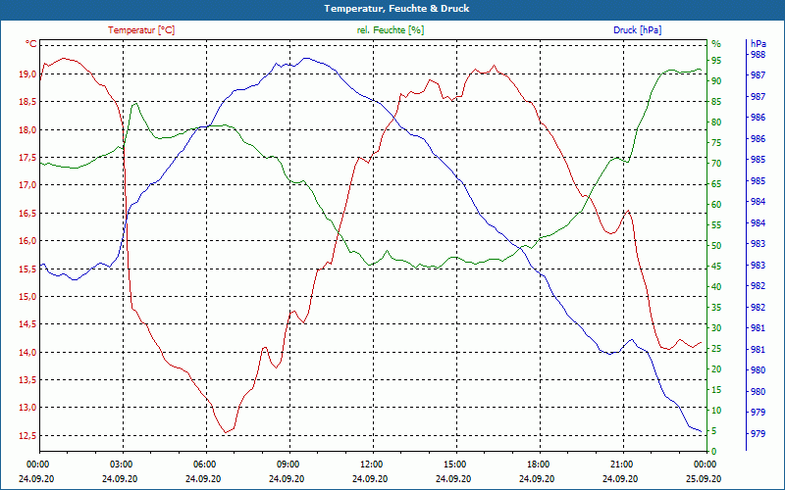Click the "15,0" temperature axis value
785x490 pixels.
point(27,297)
